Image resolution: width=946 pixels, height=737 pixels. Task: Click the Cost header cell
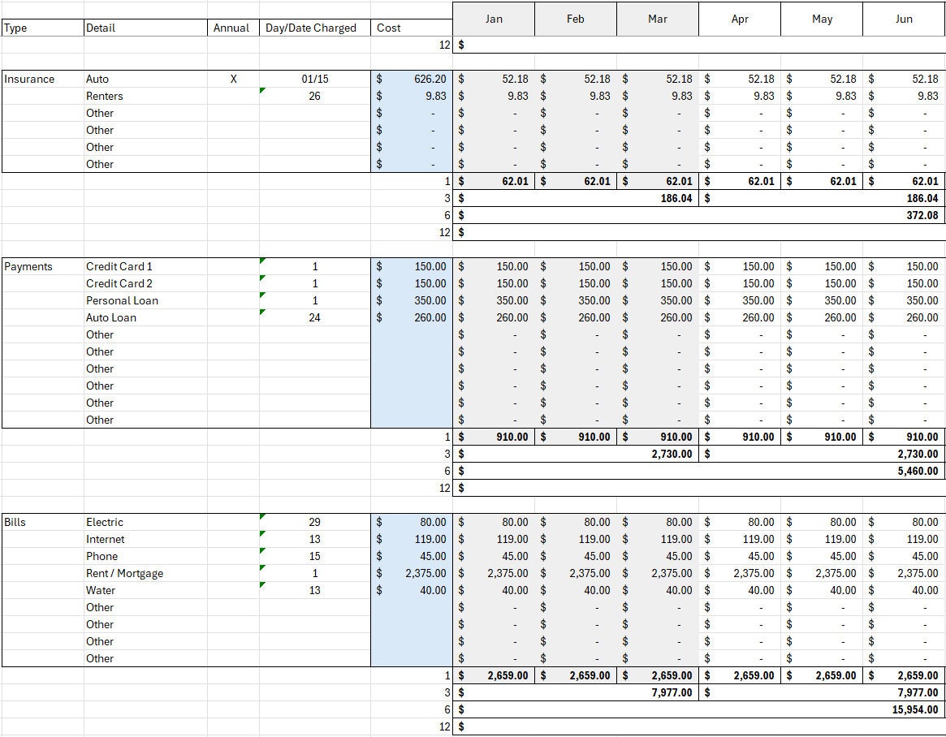pyautogui.click(x=412, y=28)
